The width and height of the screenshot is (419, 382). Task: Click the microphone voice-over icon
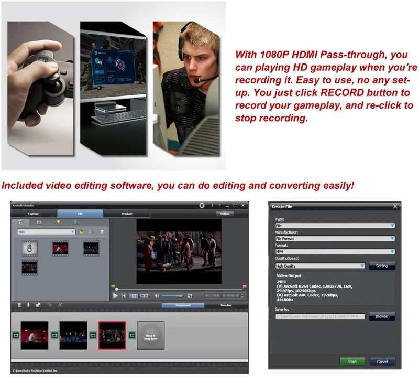pos(29,305)
